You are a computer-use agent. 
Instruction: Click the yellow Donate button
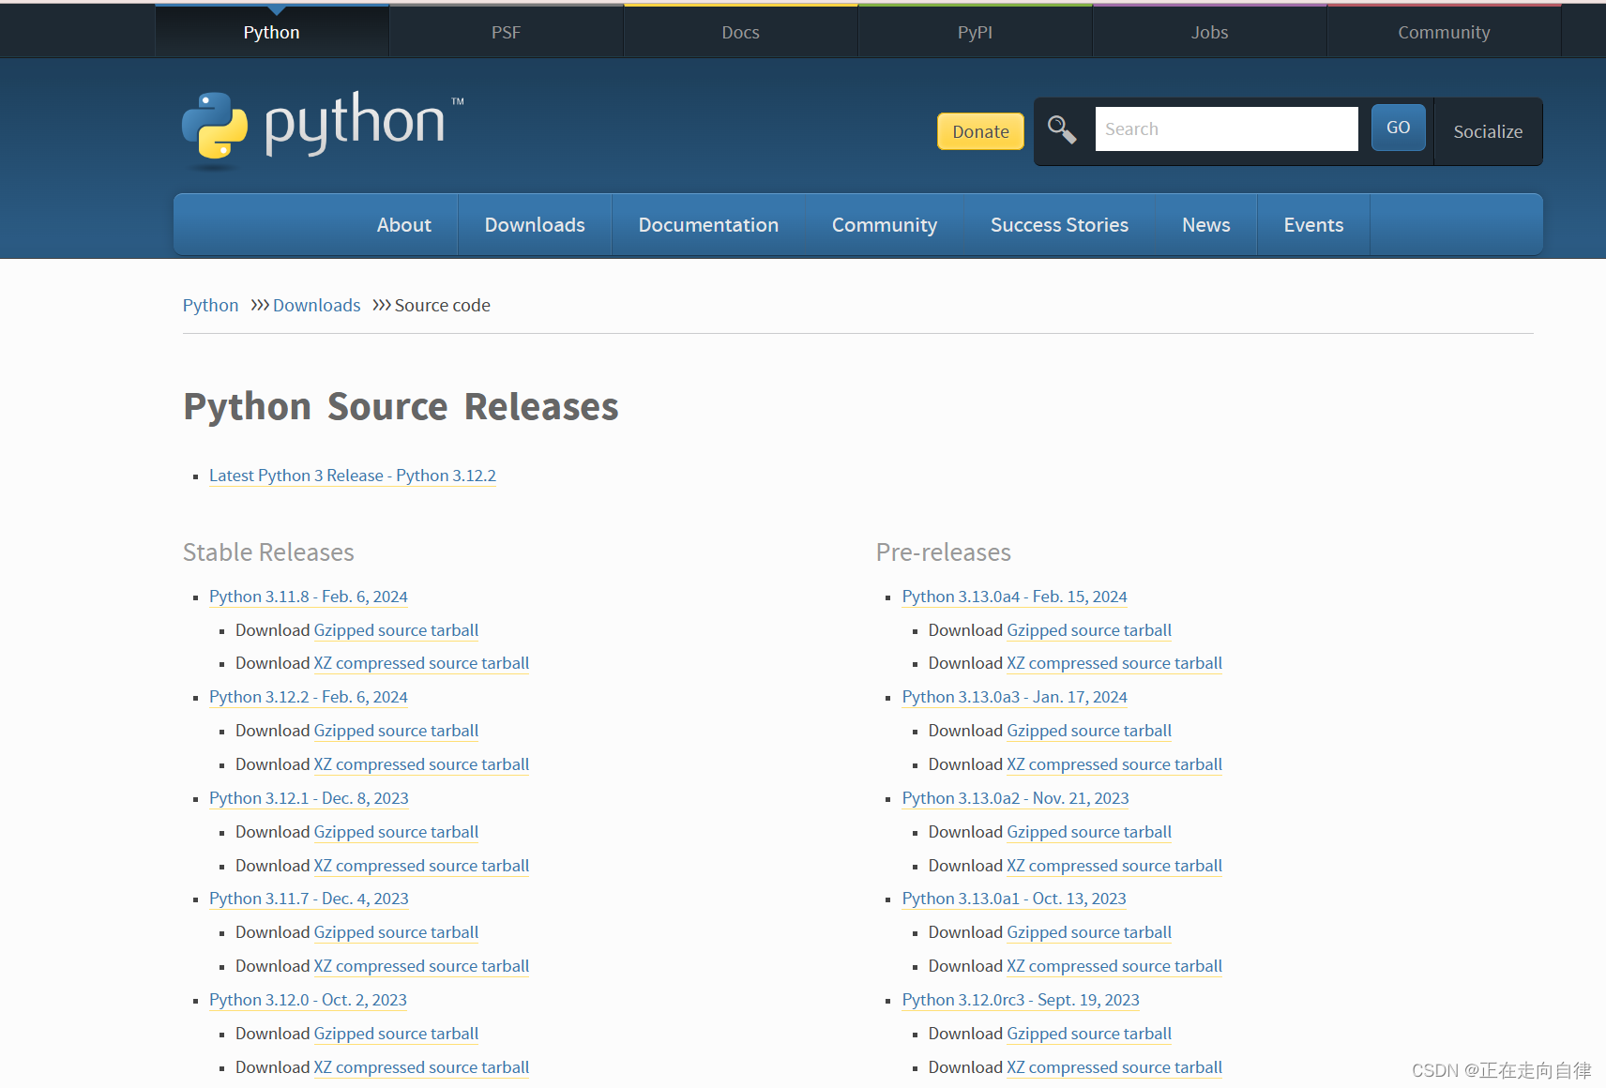coord(980,131)
